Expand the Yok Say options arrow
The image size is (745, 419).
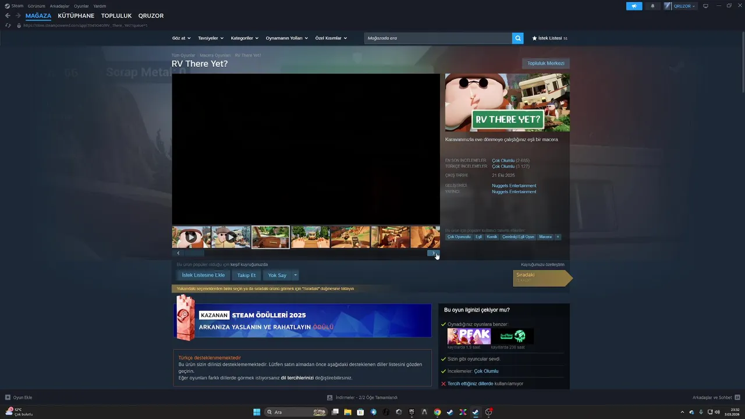tap(295, 275)
